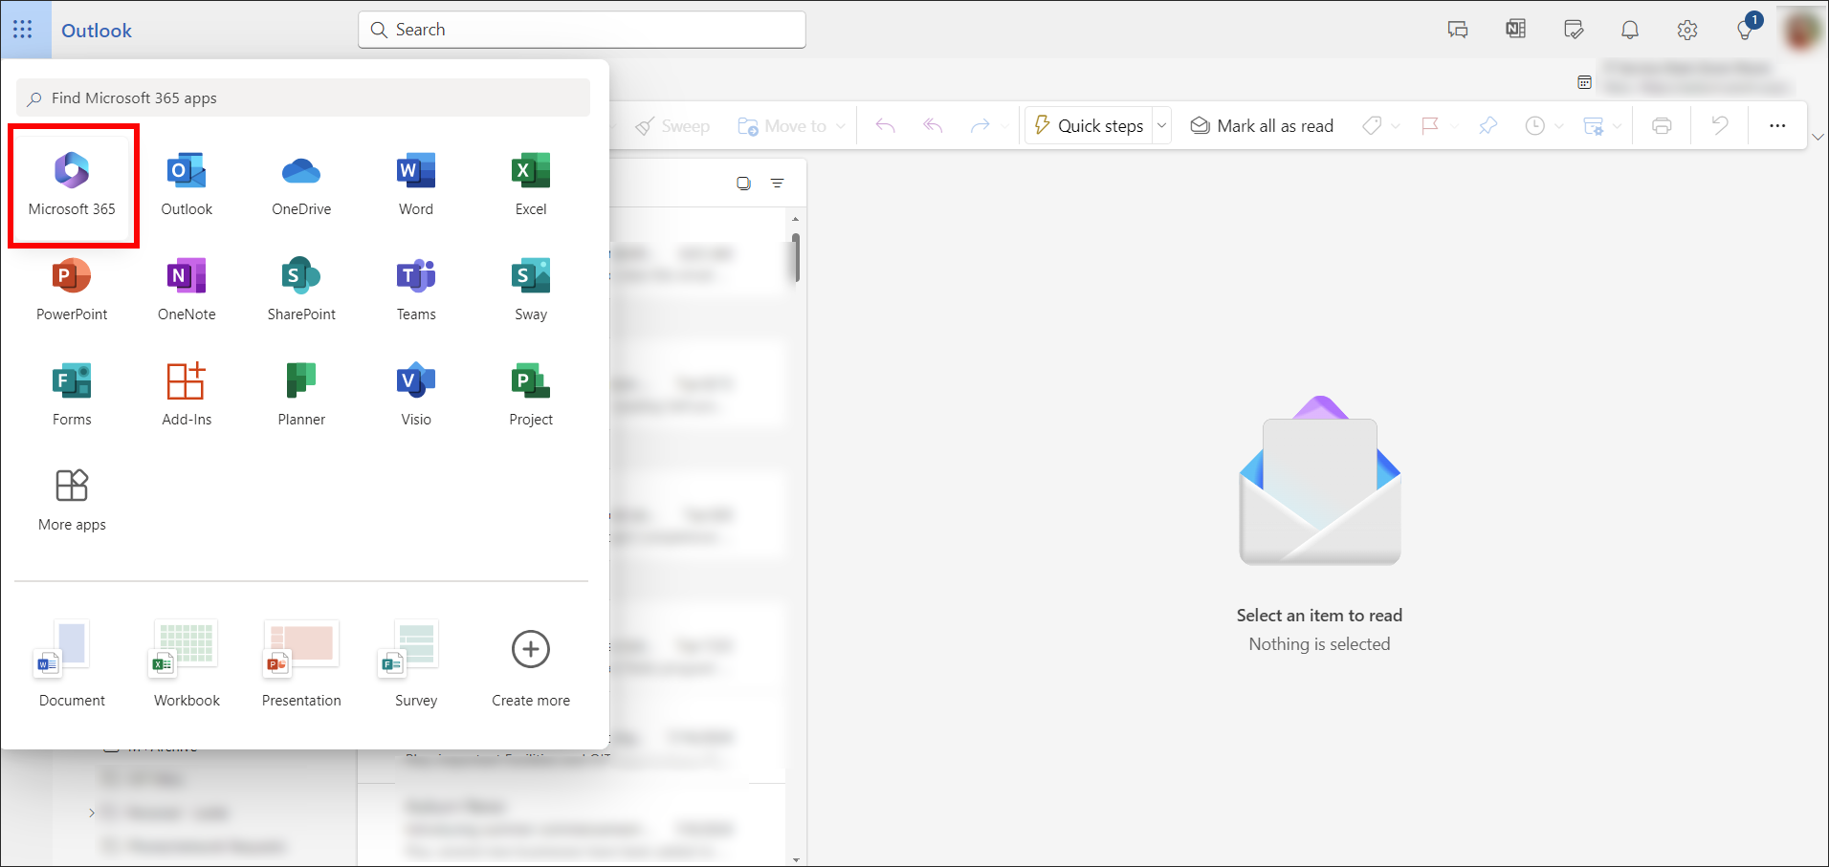
Task: Create a new Forms Survey
Action: 416,664
